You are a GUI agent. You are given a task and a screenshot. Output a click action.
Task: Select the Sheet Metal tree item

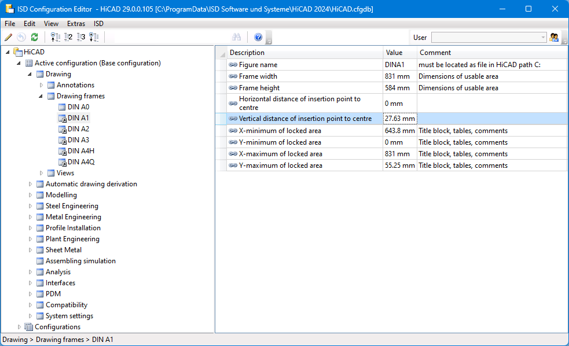tap(64, 250)
